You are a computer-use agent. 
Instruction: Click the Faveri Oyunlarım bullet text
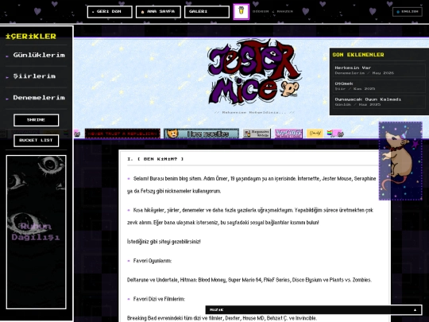(x=153, y=261)
